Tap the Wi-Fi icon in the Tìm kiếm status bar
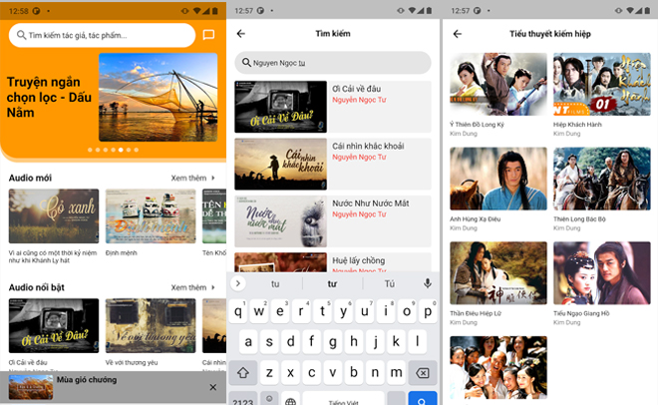Screen dimensions: 658x405 coord(412,11)
